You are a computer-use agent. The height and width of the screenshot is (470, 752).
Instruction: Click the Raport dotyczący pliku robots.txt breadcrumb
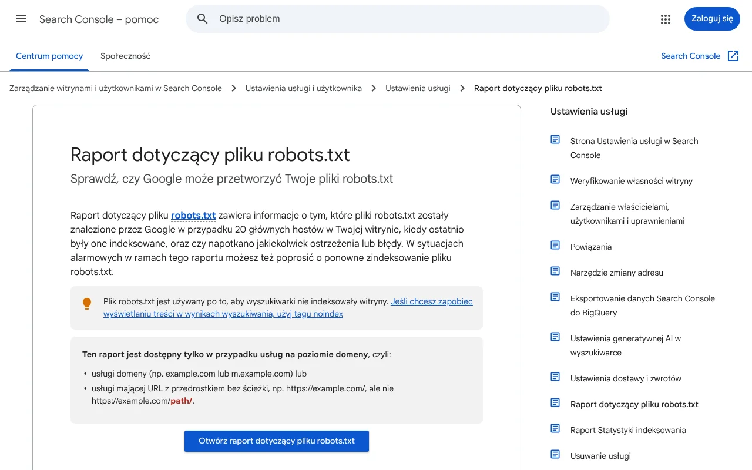click(538, 88)
